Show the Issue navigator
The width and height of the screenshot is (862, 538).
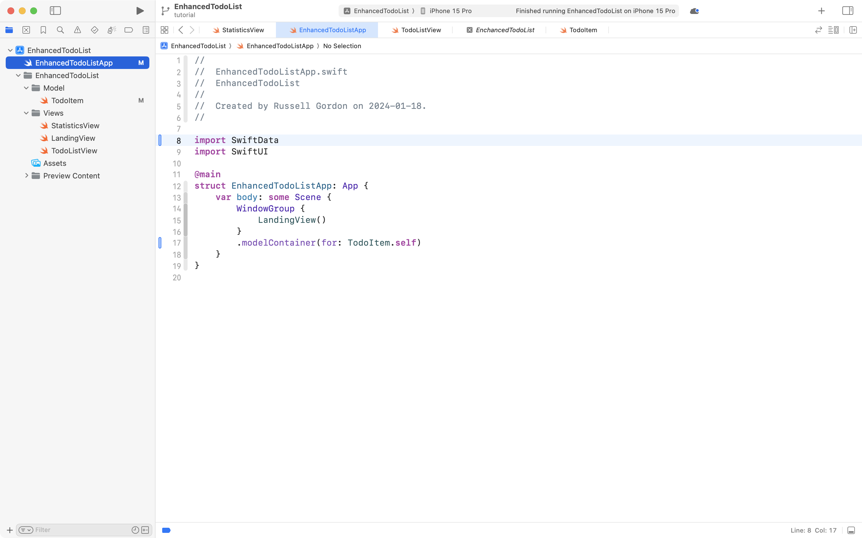(x=77, y=30)
